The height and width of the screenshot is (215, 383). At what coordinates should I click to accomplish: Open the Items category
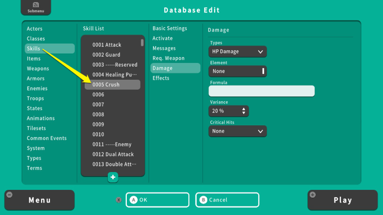(34, 59)
